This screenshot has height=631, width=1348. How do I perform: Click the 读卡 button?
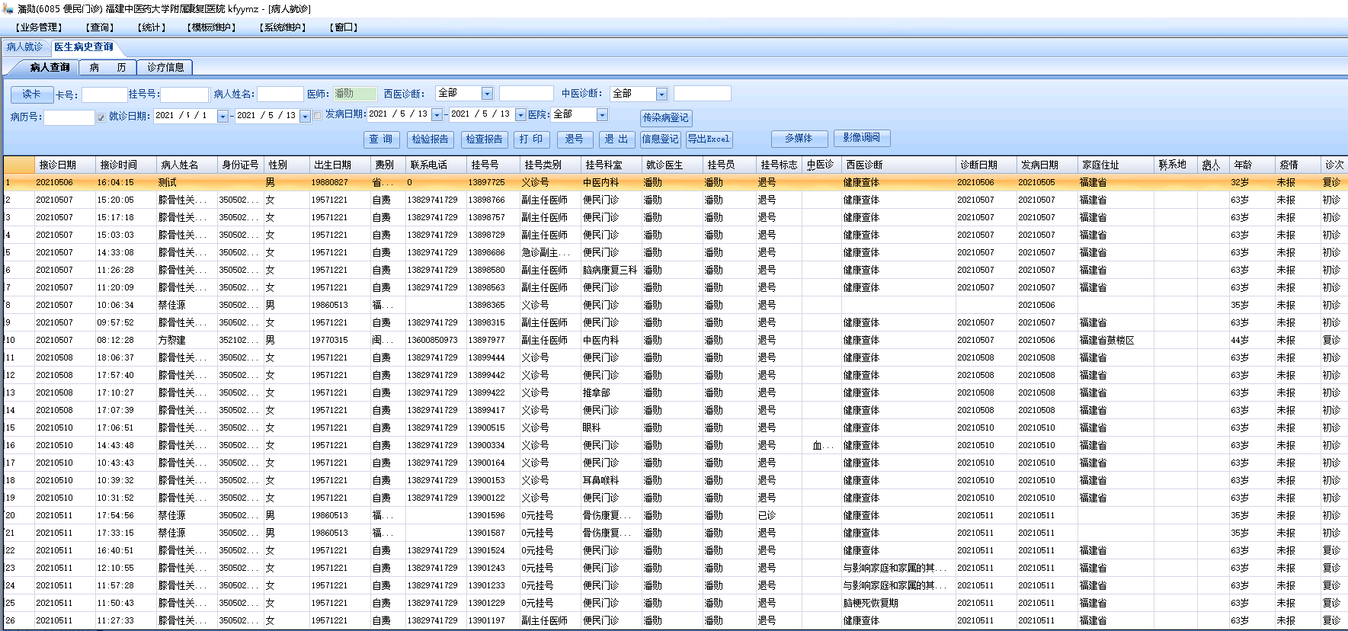[31, 94]
